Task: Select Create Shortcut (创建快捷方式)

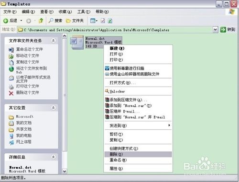Action: 138,148
